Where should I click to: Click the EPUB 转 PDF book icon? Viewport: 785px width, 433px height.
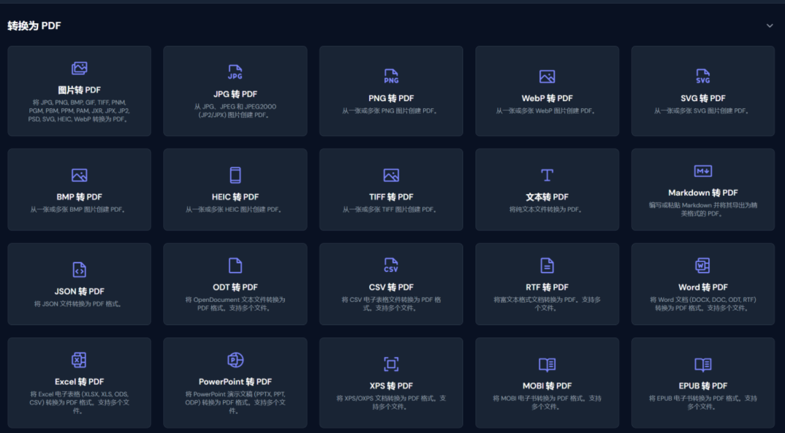703,364
